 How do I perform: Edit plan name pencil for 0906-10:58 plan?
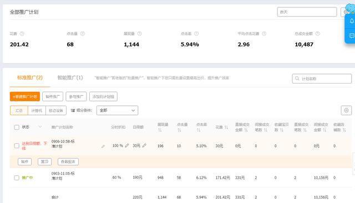(103, 147)
